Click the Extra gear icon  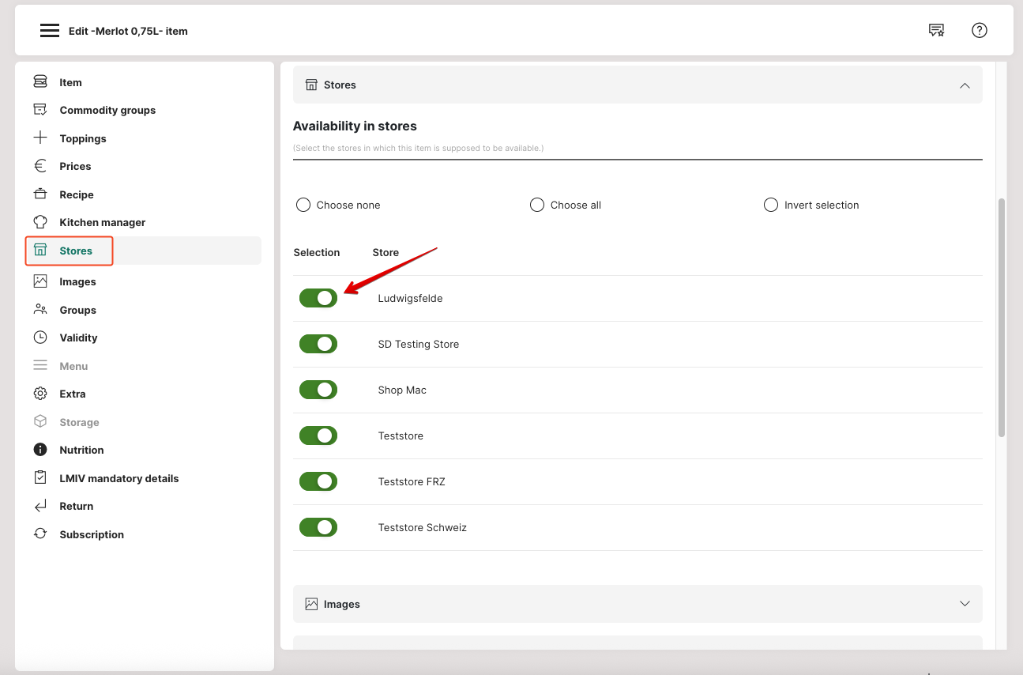click(x=40, y=394)
